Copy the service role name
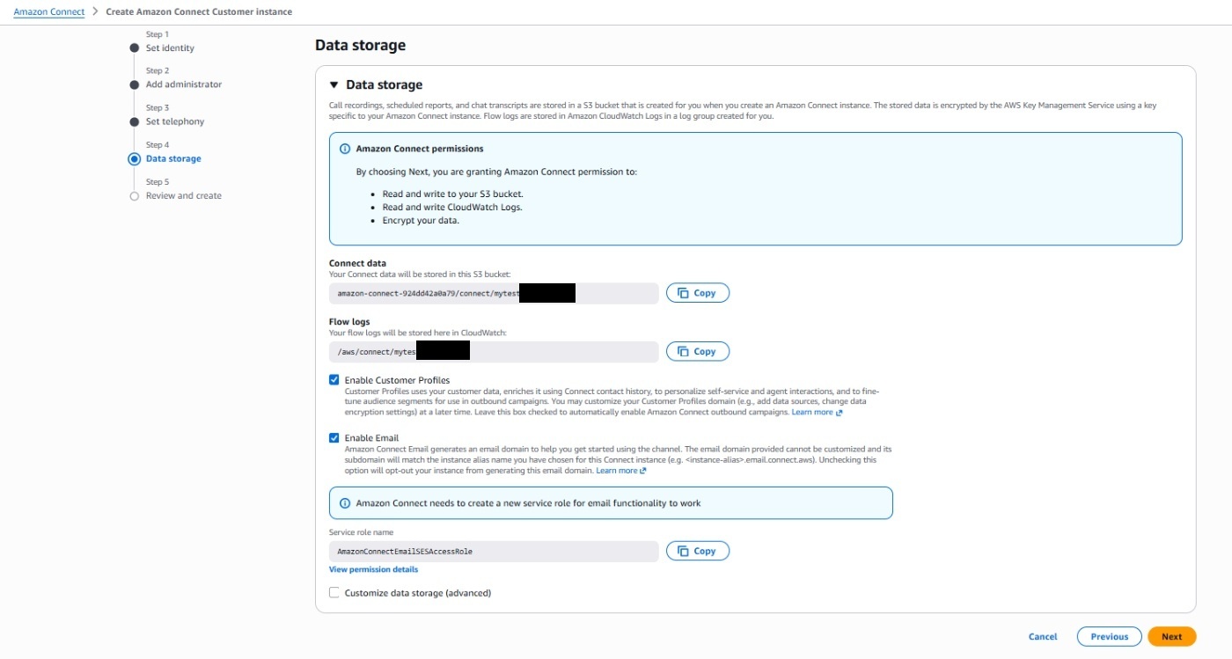Screen dimensions: 1232x659 pyautogui.click(x=698, y=551)
